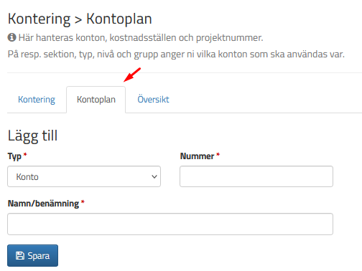Viewport: 362px width, 271px height.
Task: Click the red asterisk next to Nummer
Action: click(218, 155)
